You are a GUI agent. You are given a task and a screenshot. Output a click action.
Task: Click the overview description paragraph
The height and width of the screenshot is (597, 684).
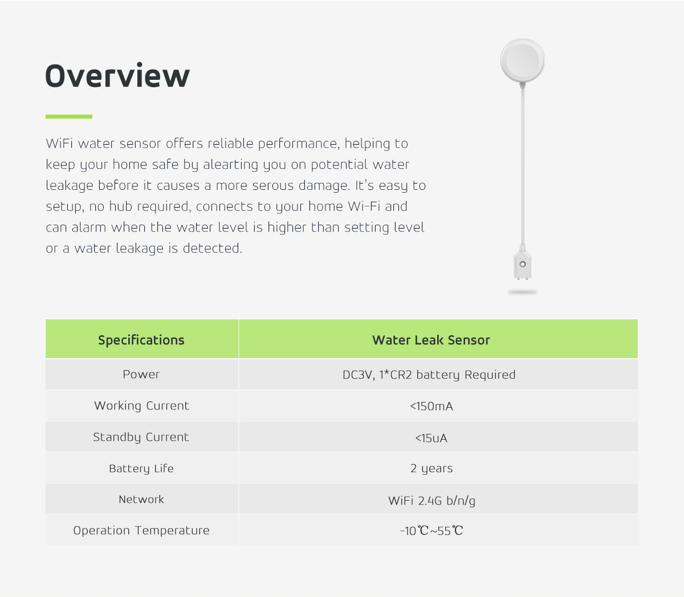pyautogui.click(x=236, y=196)
